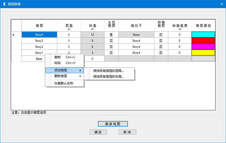Confirm with the 确定 button
Screen dimensions: 226x143
pos(98,132)
